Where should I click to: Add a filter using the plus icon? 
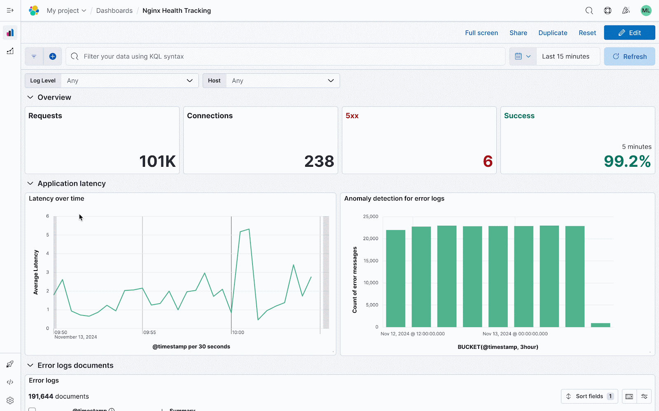coord(53,56)
